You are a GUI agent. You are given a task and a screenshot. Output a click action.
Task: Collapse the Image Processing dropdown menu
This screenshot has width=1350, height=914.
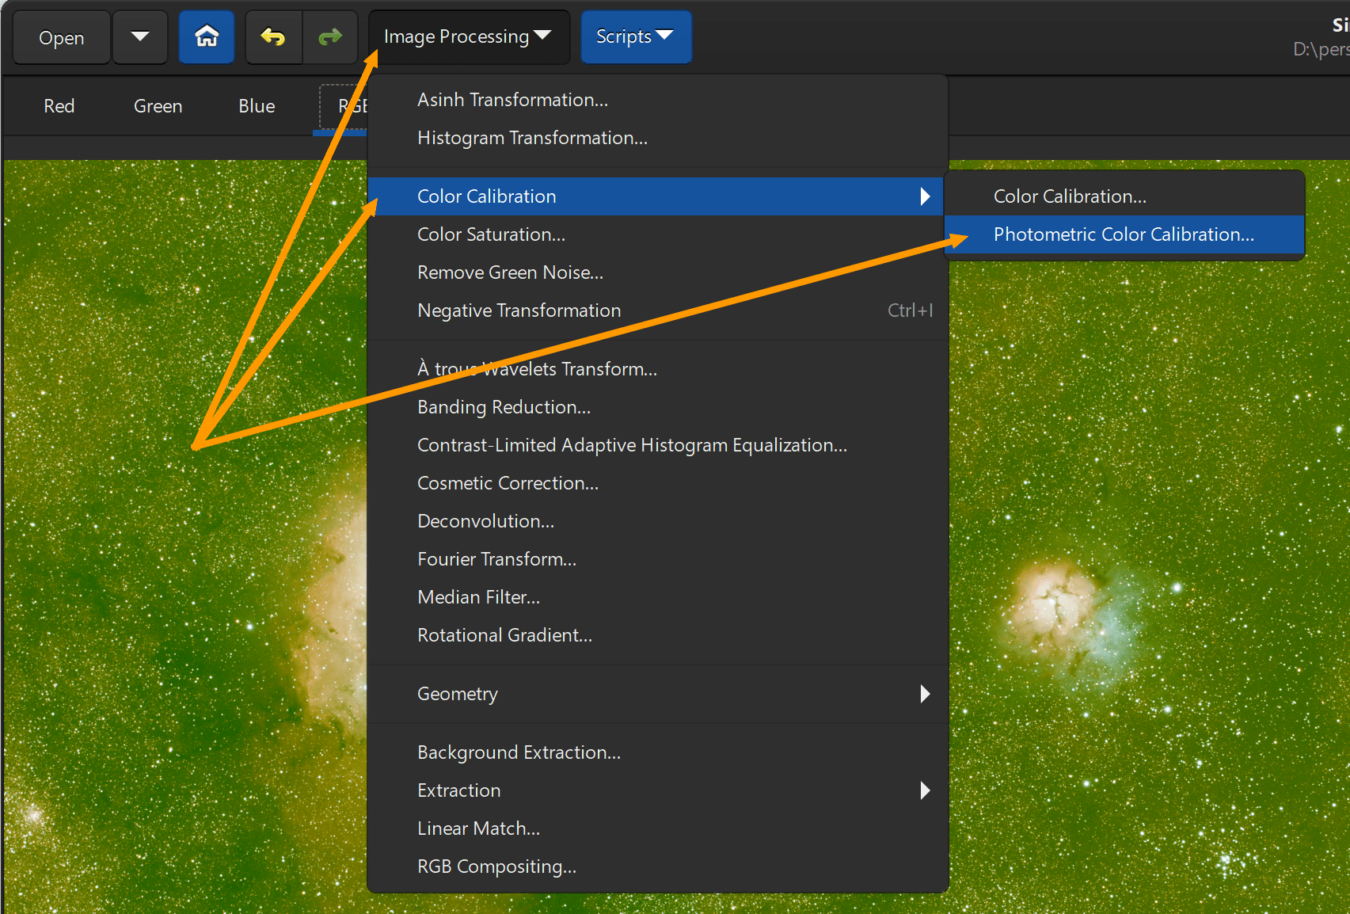point(468,36)
